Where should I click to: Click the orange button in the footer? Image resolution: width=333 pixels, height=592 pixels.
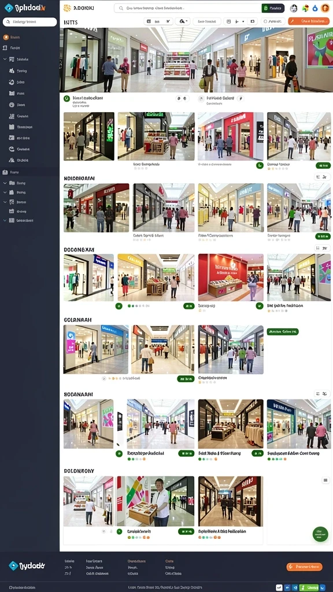304,567
